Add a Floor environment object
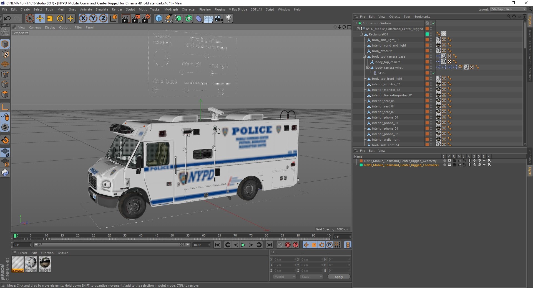The width and height of the screenshot is (533, 288). pyautogui.click(x=208, y=19)
